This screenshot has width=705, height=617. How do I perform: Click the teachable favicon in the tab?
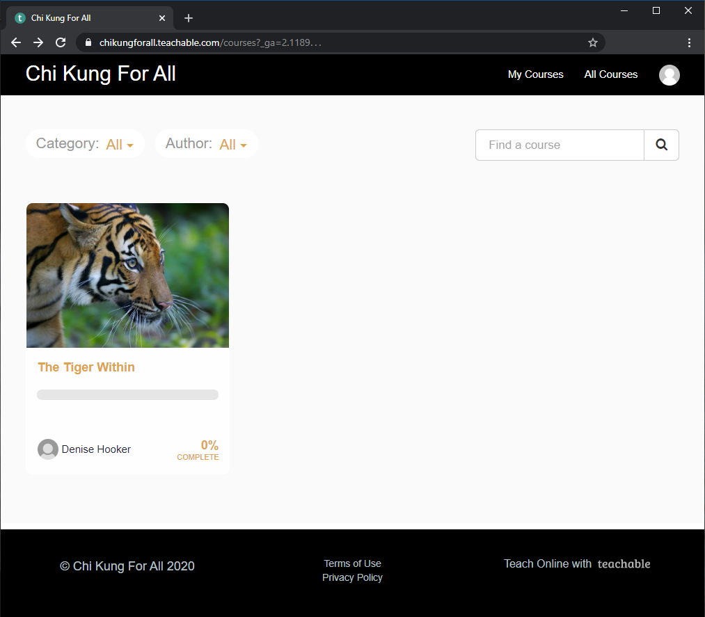[19, 18]
